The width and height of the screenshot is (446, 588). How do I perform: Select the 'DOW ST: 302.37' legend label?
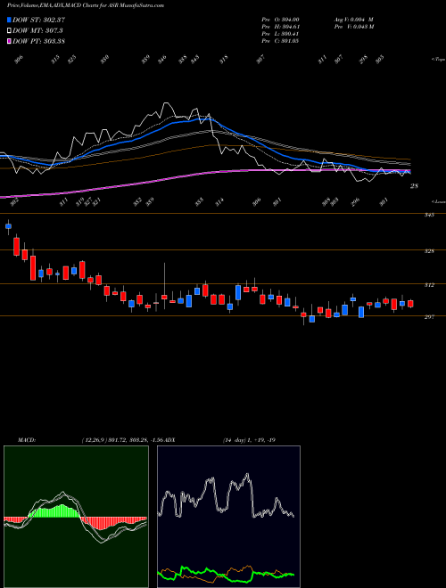[x=38, y=20]
